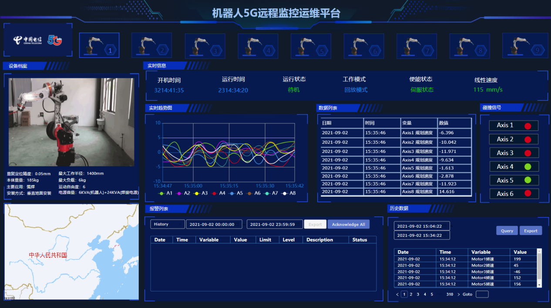Click the Query button in history data
This screenshot has height=308, width=551.
tap(507, 231)
